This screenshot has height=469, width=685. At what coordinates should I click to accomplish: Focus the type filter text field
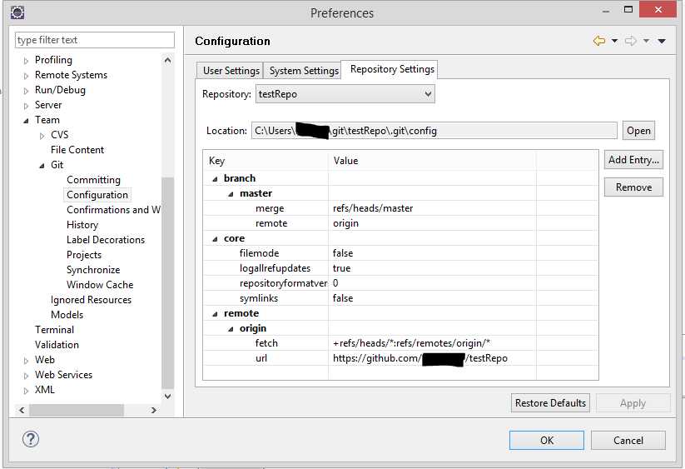(x=95, y=40)
